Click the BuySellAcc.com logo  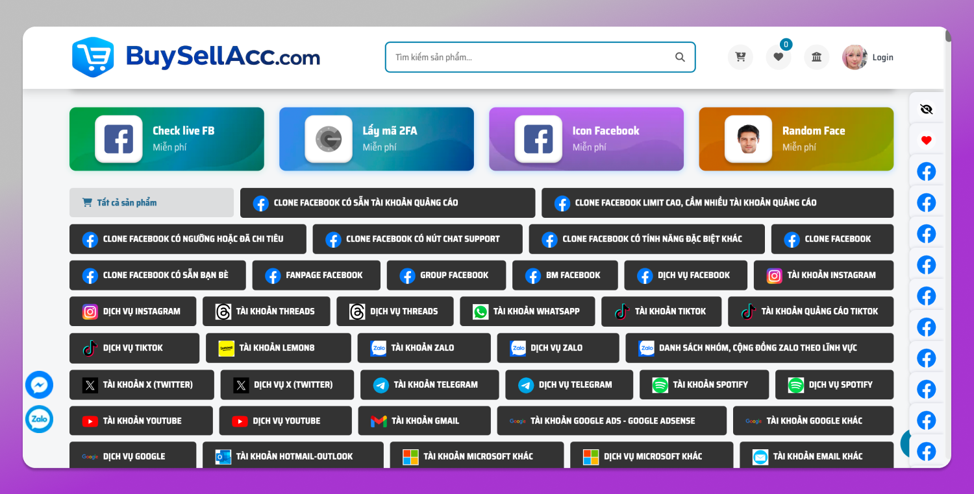pos(196,57)
